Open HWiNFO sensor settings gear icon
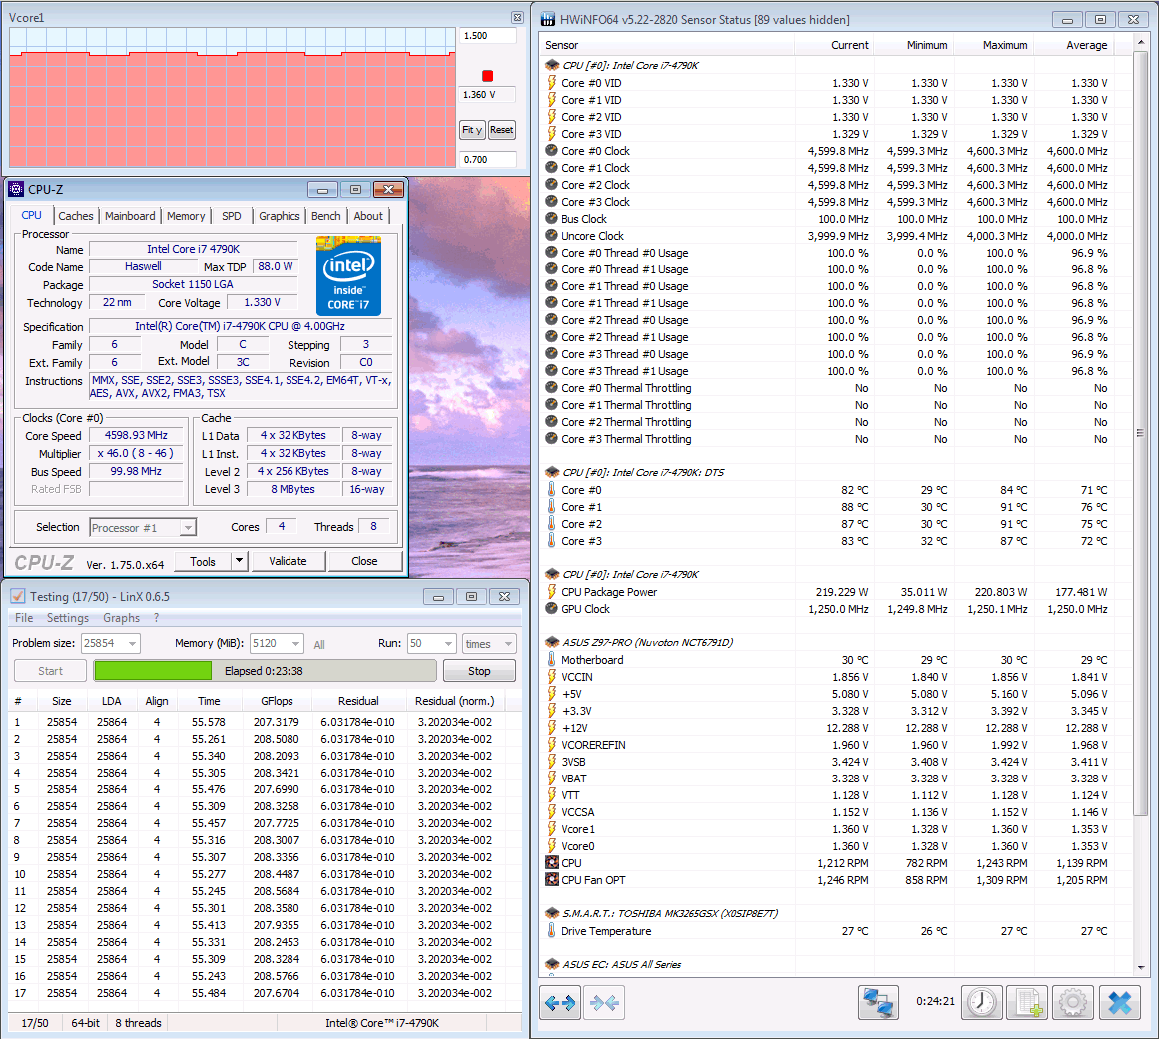 pos(1072,1003)
